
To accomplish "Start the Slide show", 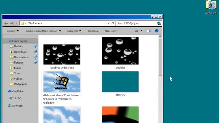I will point(93,31).
